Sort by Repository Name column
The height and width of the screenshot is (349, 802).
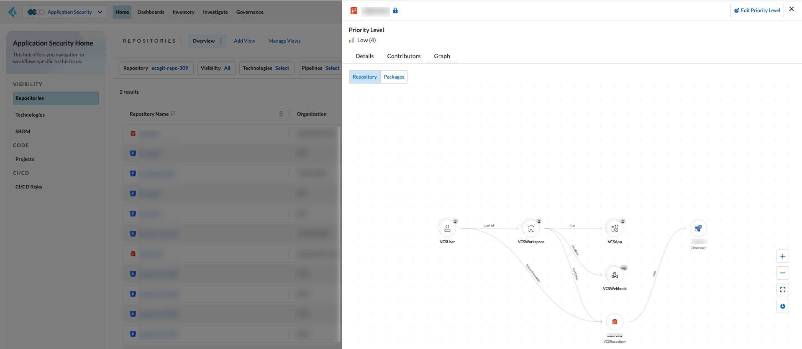pos(173,114)
